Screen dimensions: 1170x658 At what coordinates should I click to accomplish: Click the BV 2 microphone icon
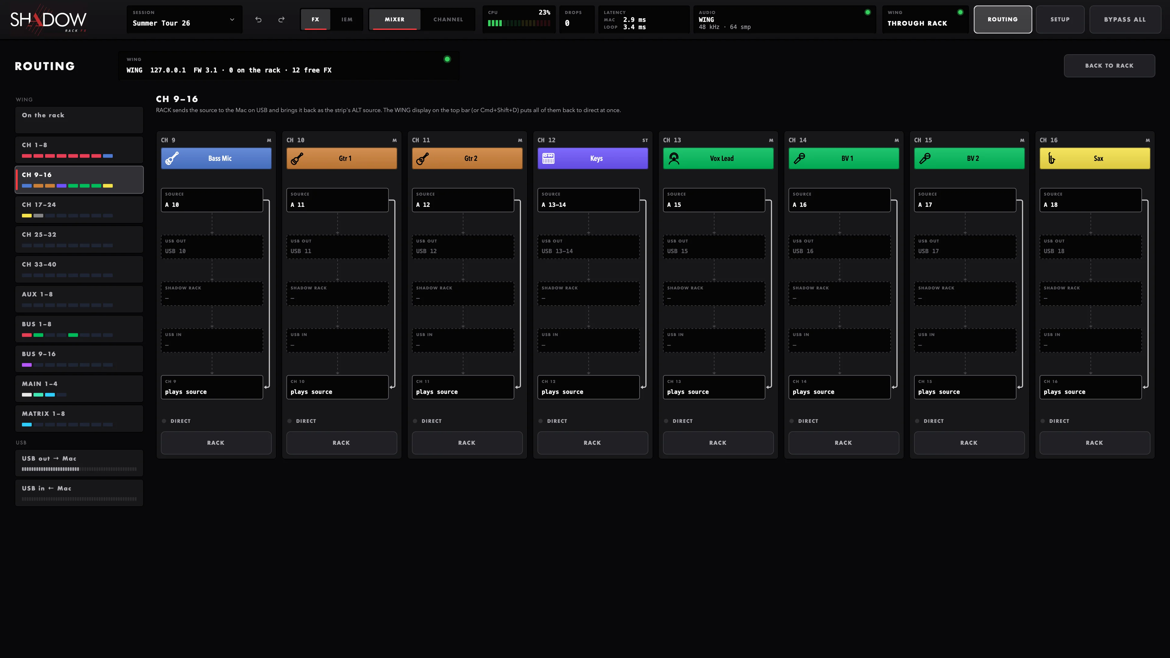coord(925,158)
